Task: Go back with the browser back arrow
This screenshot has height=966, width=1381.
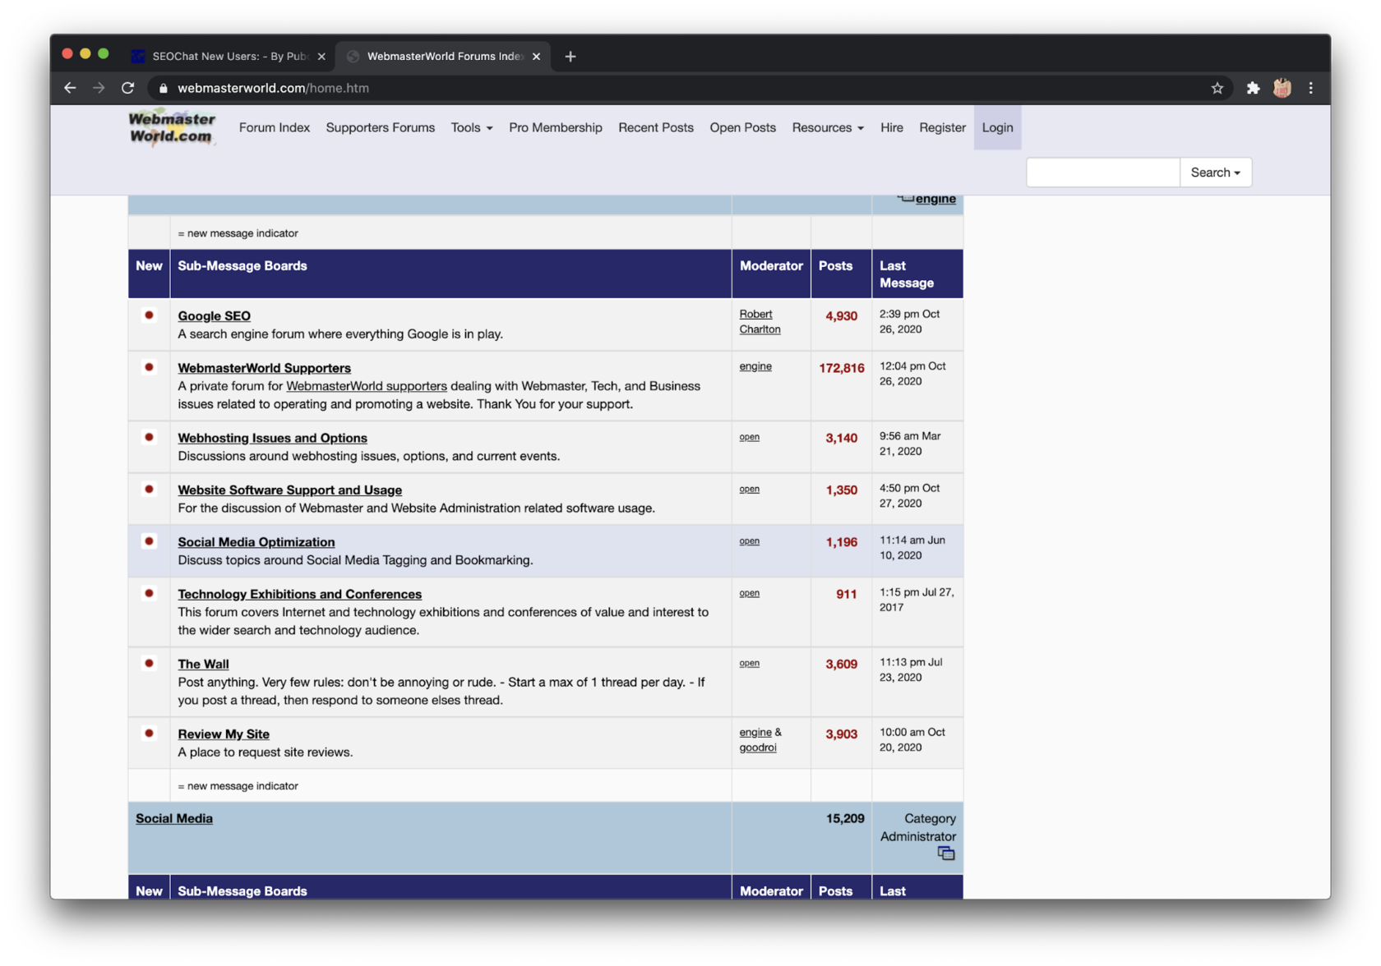Action: tap(70, 88)
